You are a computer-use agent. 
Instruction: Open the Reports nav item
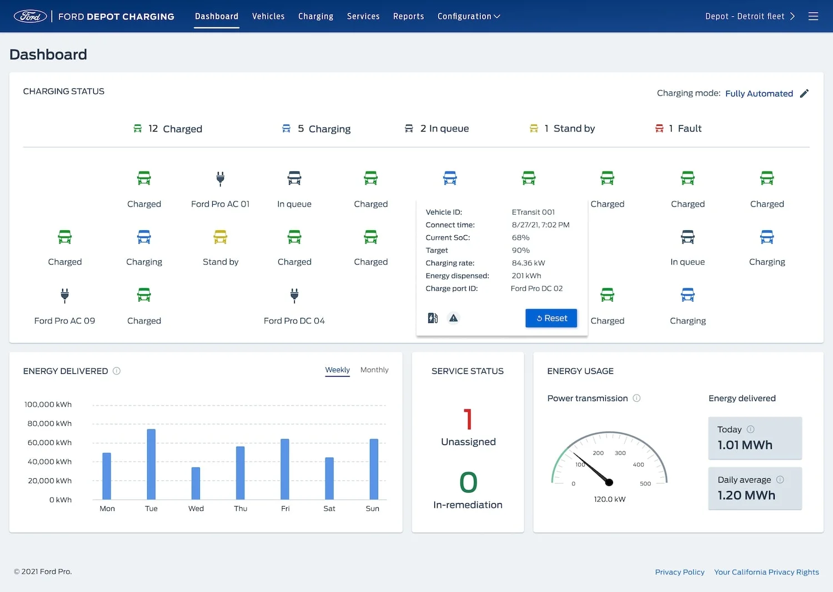[x=408, y=17]
